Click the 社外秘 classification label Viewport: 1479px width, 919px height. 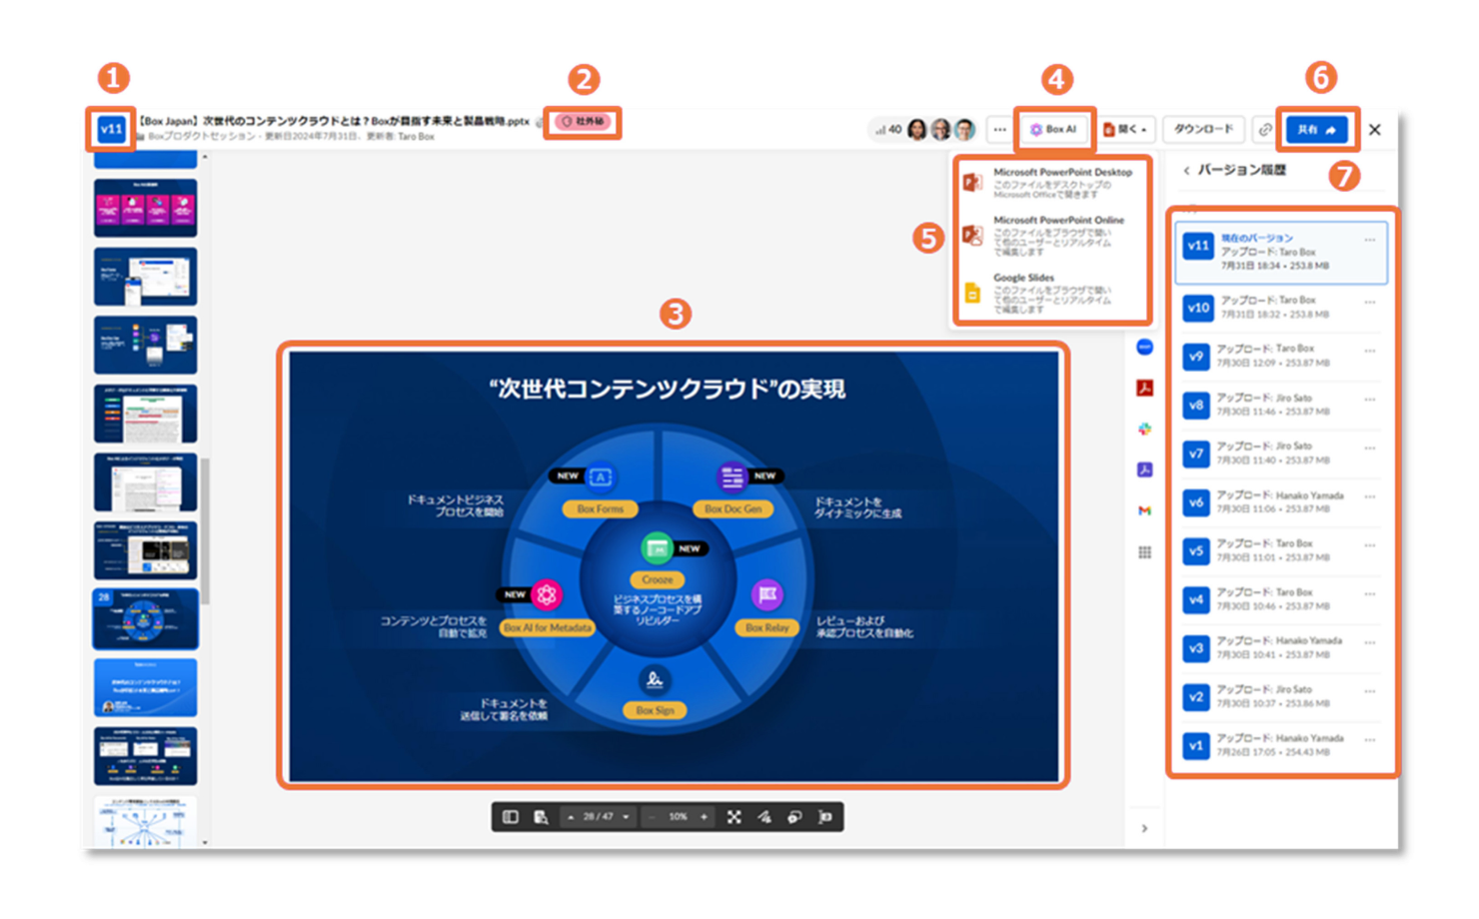(583, 122)
